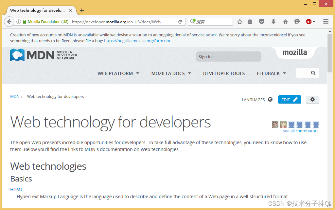Open the Firefox hamburger menu
Viewport: 335px width, 210px height.
click(x=326, y=22)
